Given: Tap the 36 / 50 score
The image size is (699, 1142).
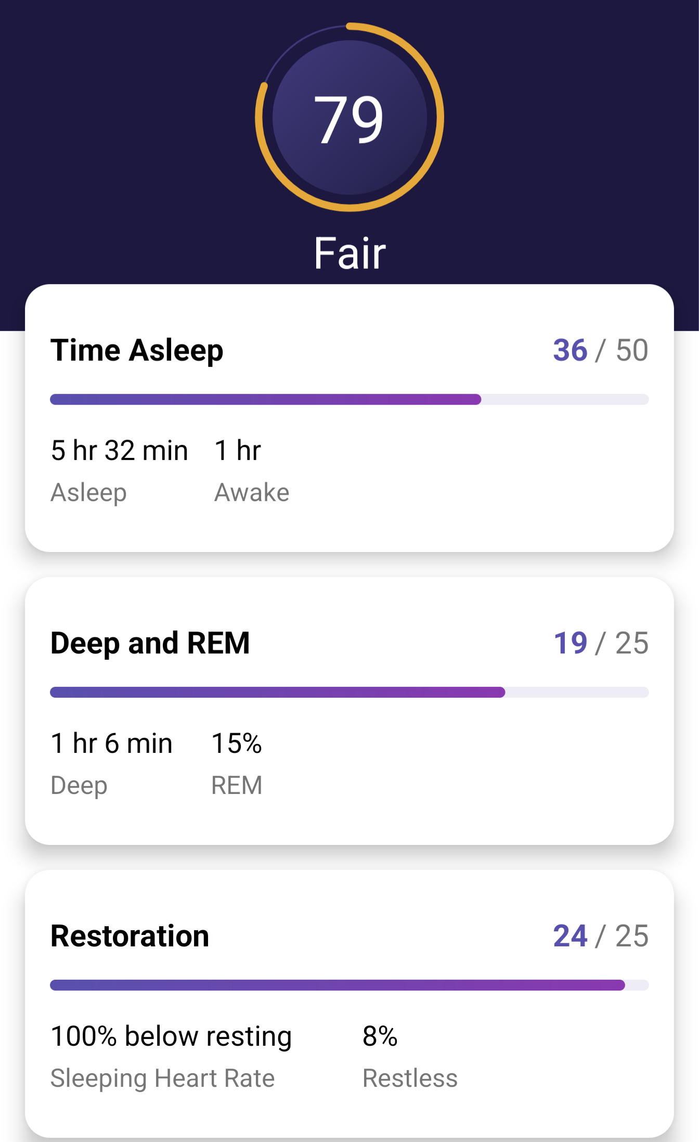Looking at the screenshot, I should [x=601, y=350].
